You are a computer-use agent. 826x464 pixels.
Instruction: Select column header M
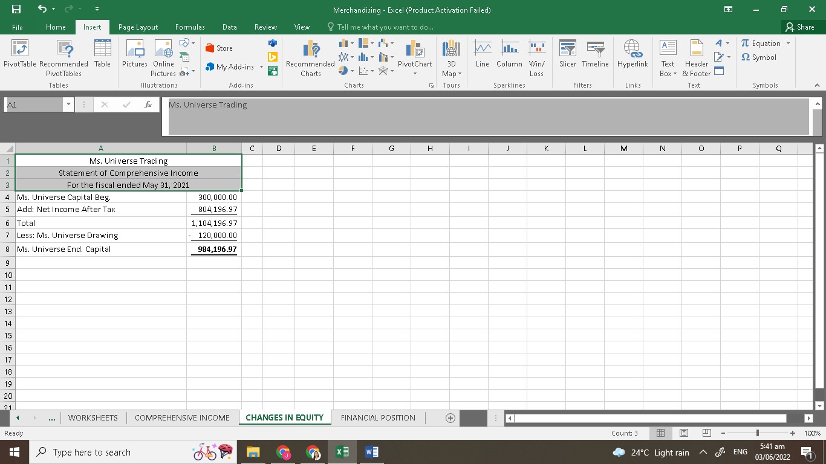(623, 148)
